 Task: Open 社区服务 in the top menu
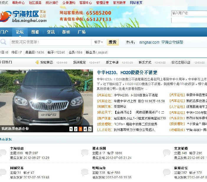35,3
